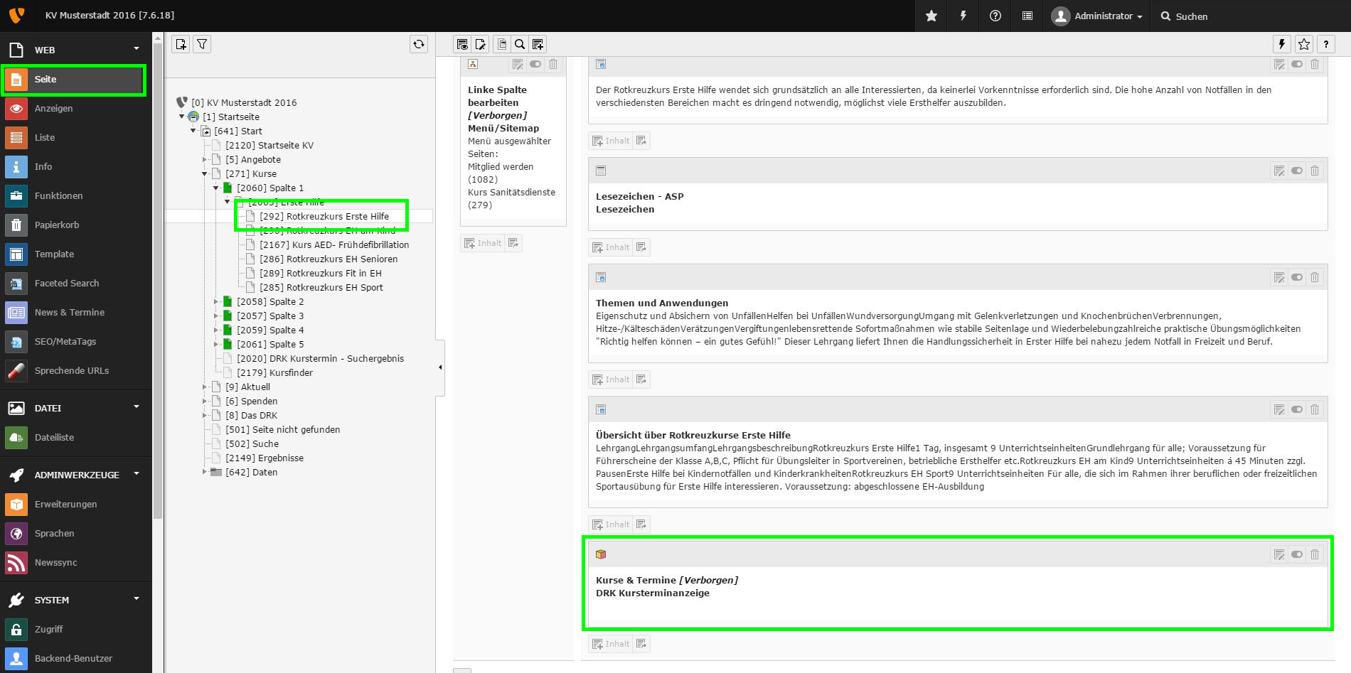Screen dimensions: 1351x673
Task: Collapse the [271] Kurse tree node
Action: (205, 173)
